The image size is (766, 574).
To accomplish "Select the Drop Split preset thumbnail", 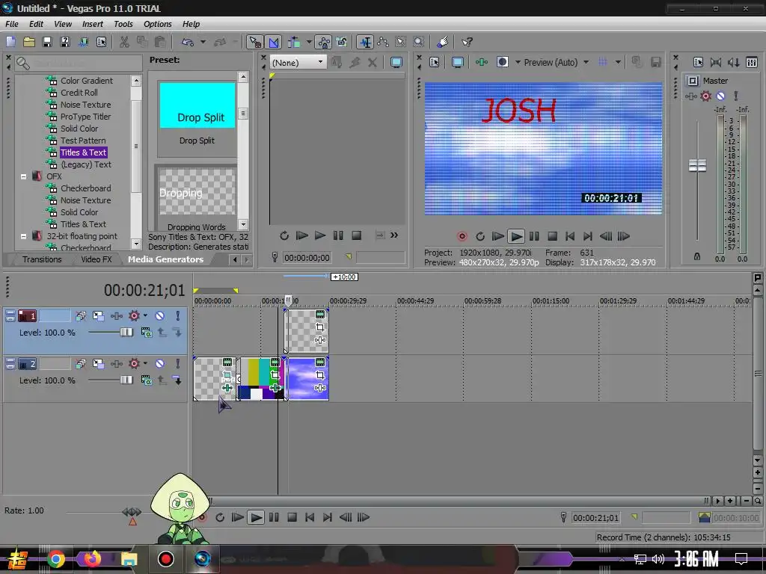I will coord(197,105).
